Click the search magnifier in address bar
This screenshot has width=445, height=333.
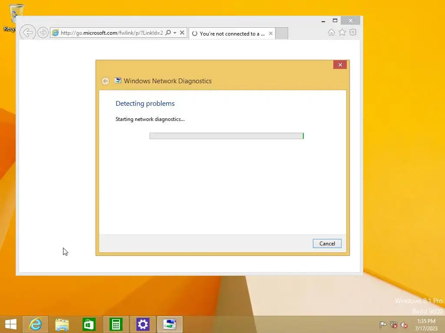pyautogui.click(x=168, y=33)
